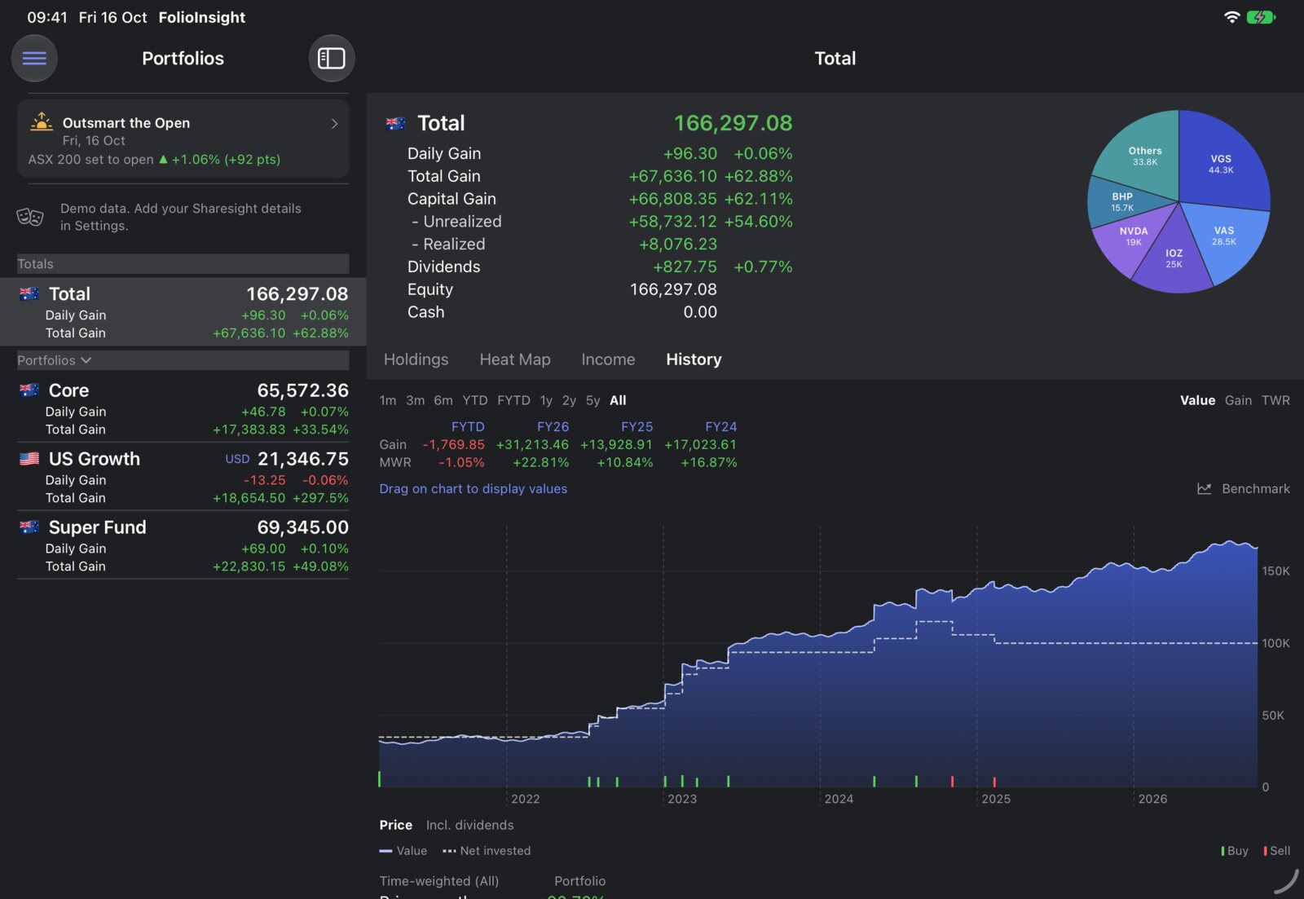Set chart range to 2y

[x=569, y=400]
